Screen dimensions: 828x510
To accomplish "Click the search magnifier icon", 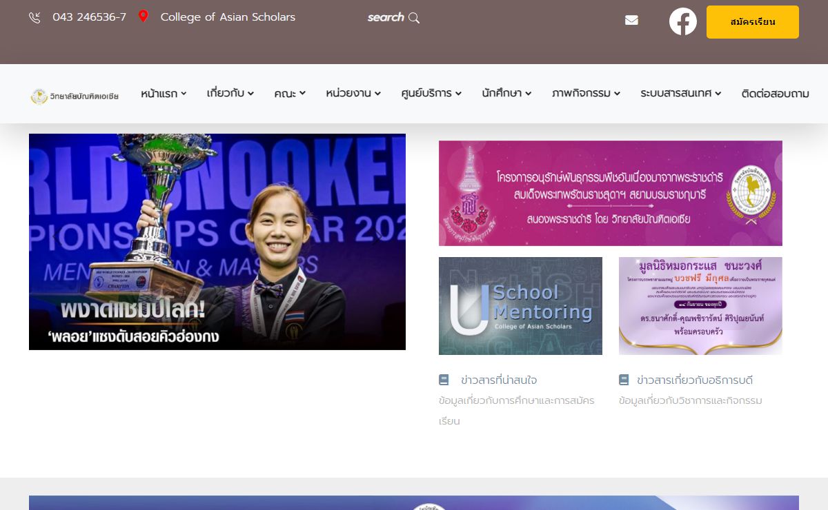I will pos(414,17).
